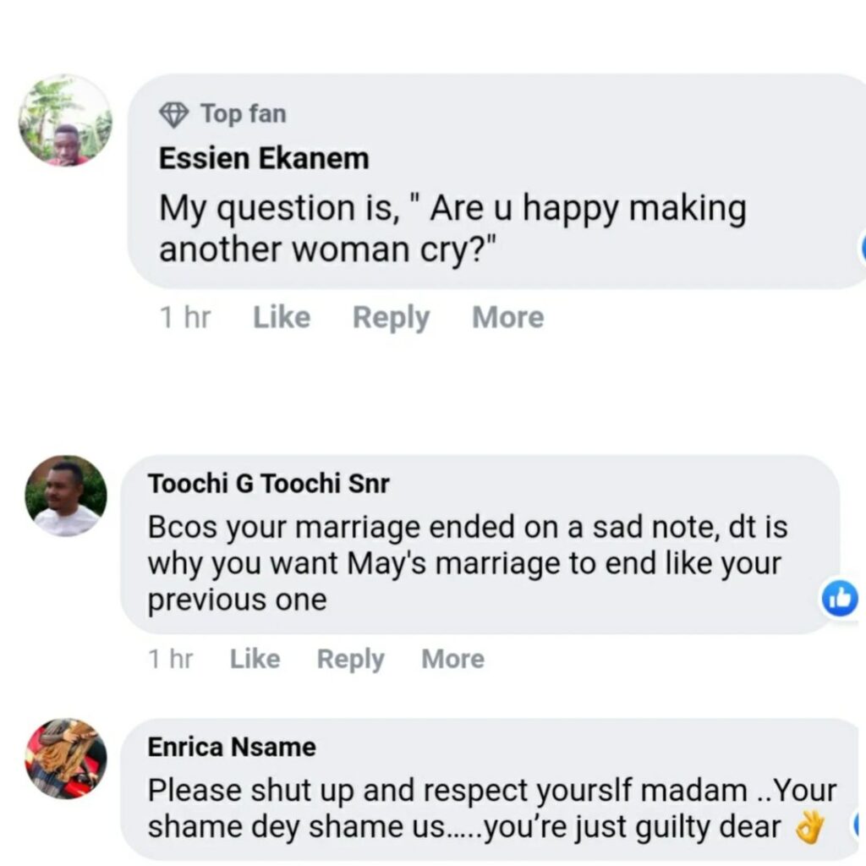Click the reaction icon beside Enrica's comment
866x866 pixels.
point(859,825)
